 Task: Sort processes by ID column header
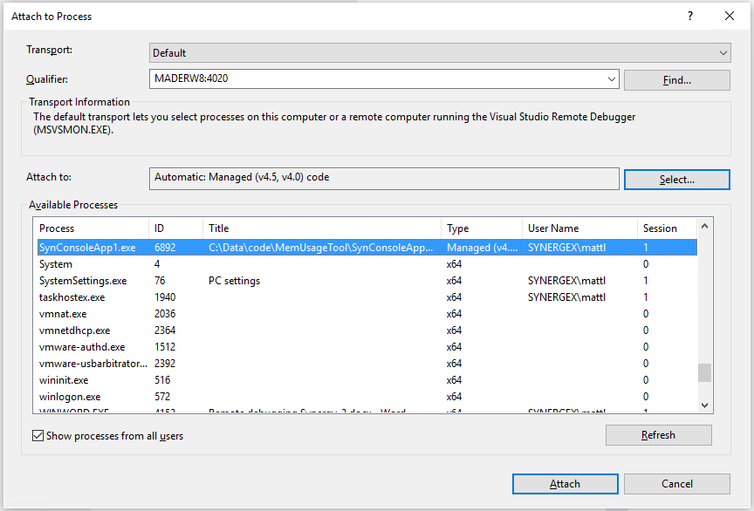coord(175,228)
